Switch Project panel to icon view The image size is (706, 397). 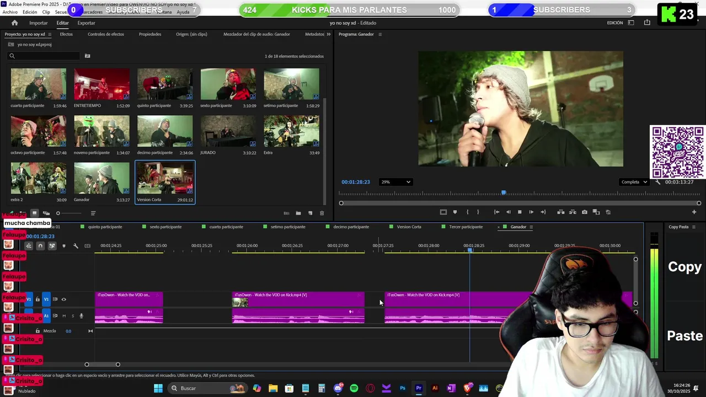pos(34,213)
